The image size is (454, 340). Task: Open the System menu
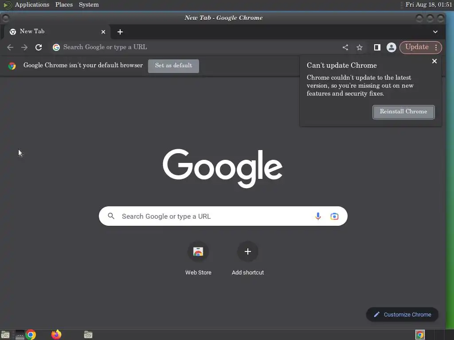pos(89,4)
